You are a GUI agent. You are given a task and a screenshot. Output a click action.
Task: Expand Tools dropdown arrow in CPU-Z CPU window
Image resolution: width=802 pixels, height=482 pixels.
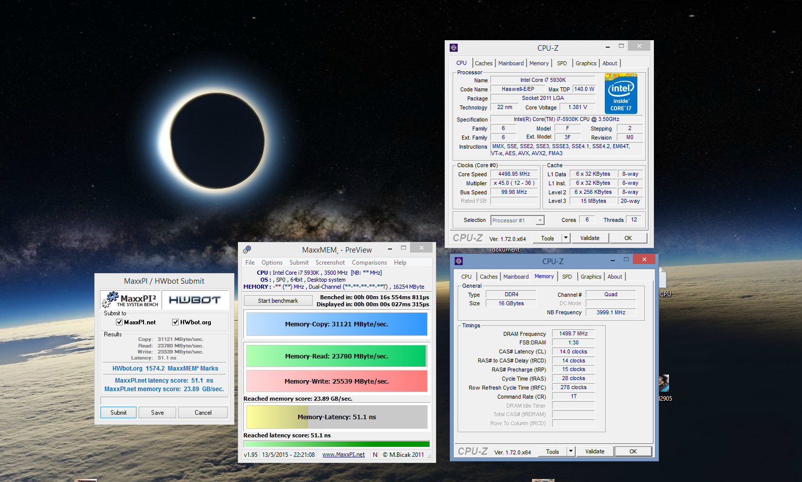pyautogui.click(x=566, y=238)
